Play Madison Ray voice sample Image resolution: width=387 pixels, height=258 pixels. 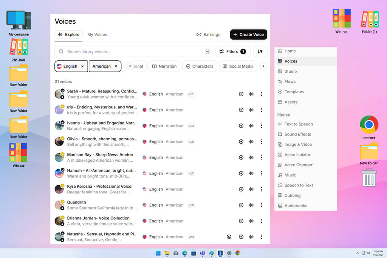(251, 158)
